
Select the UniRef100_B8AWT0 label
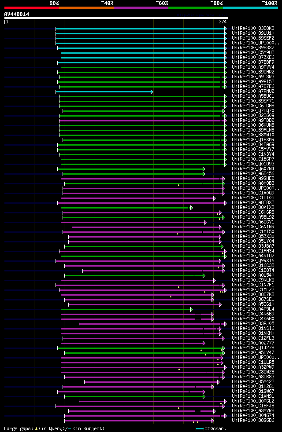click(x=253, y=135)
